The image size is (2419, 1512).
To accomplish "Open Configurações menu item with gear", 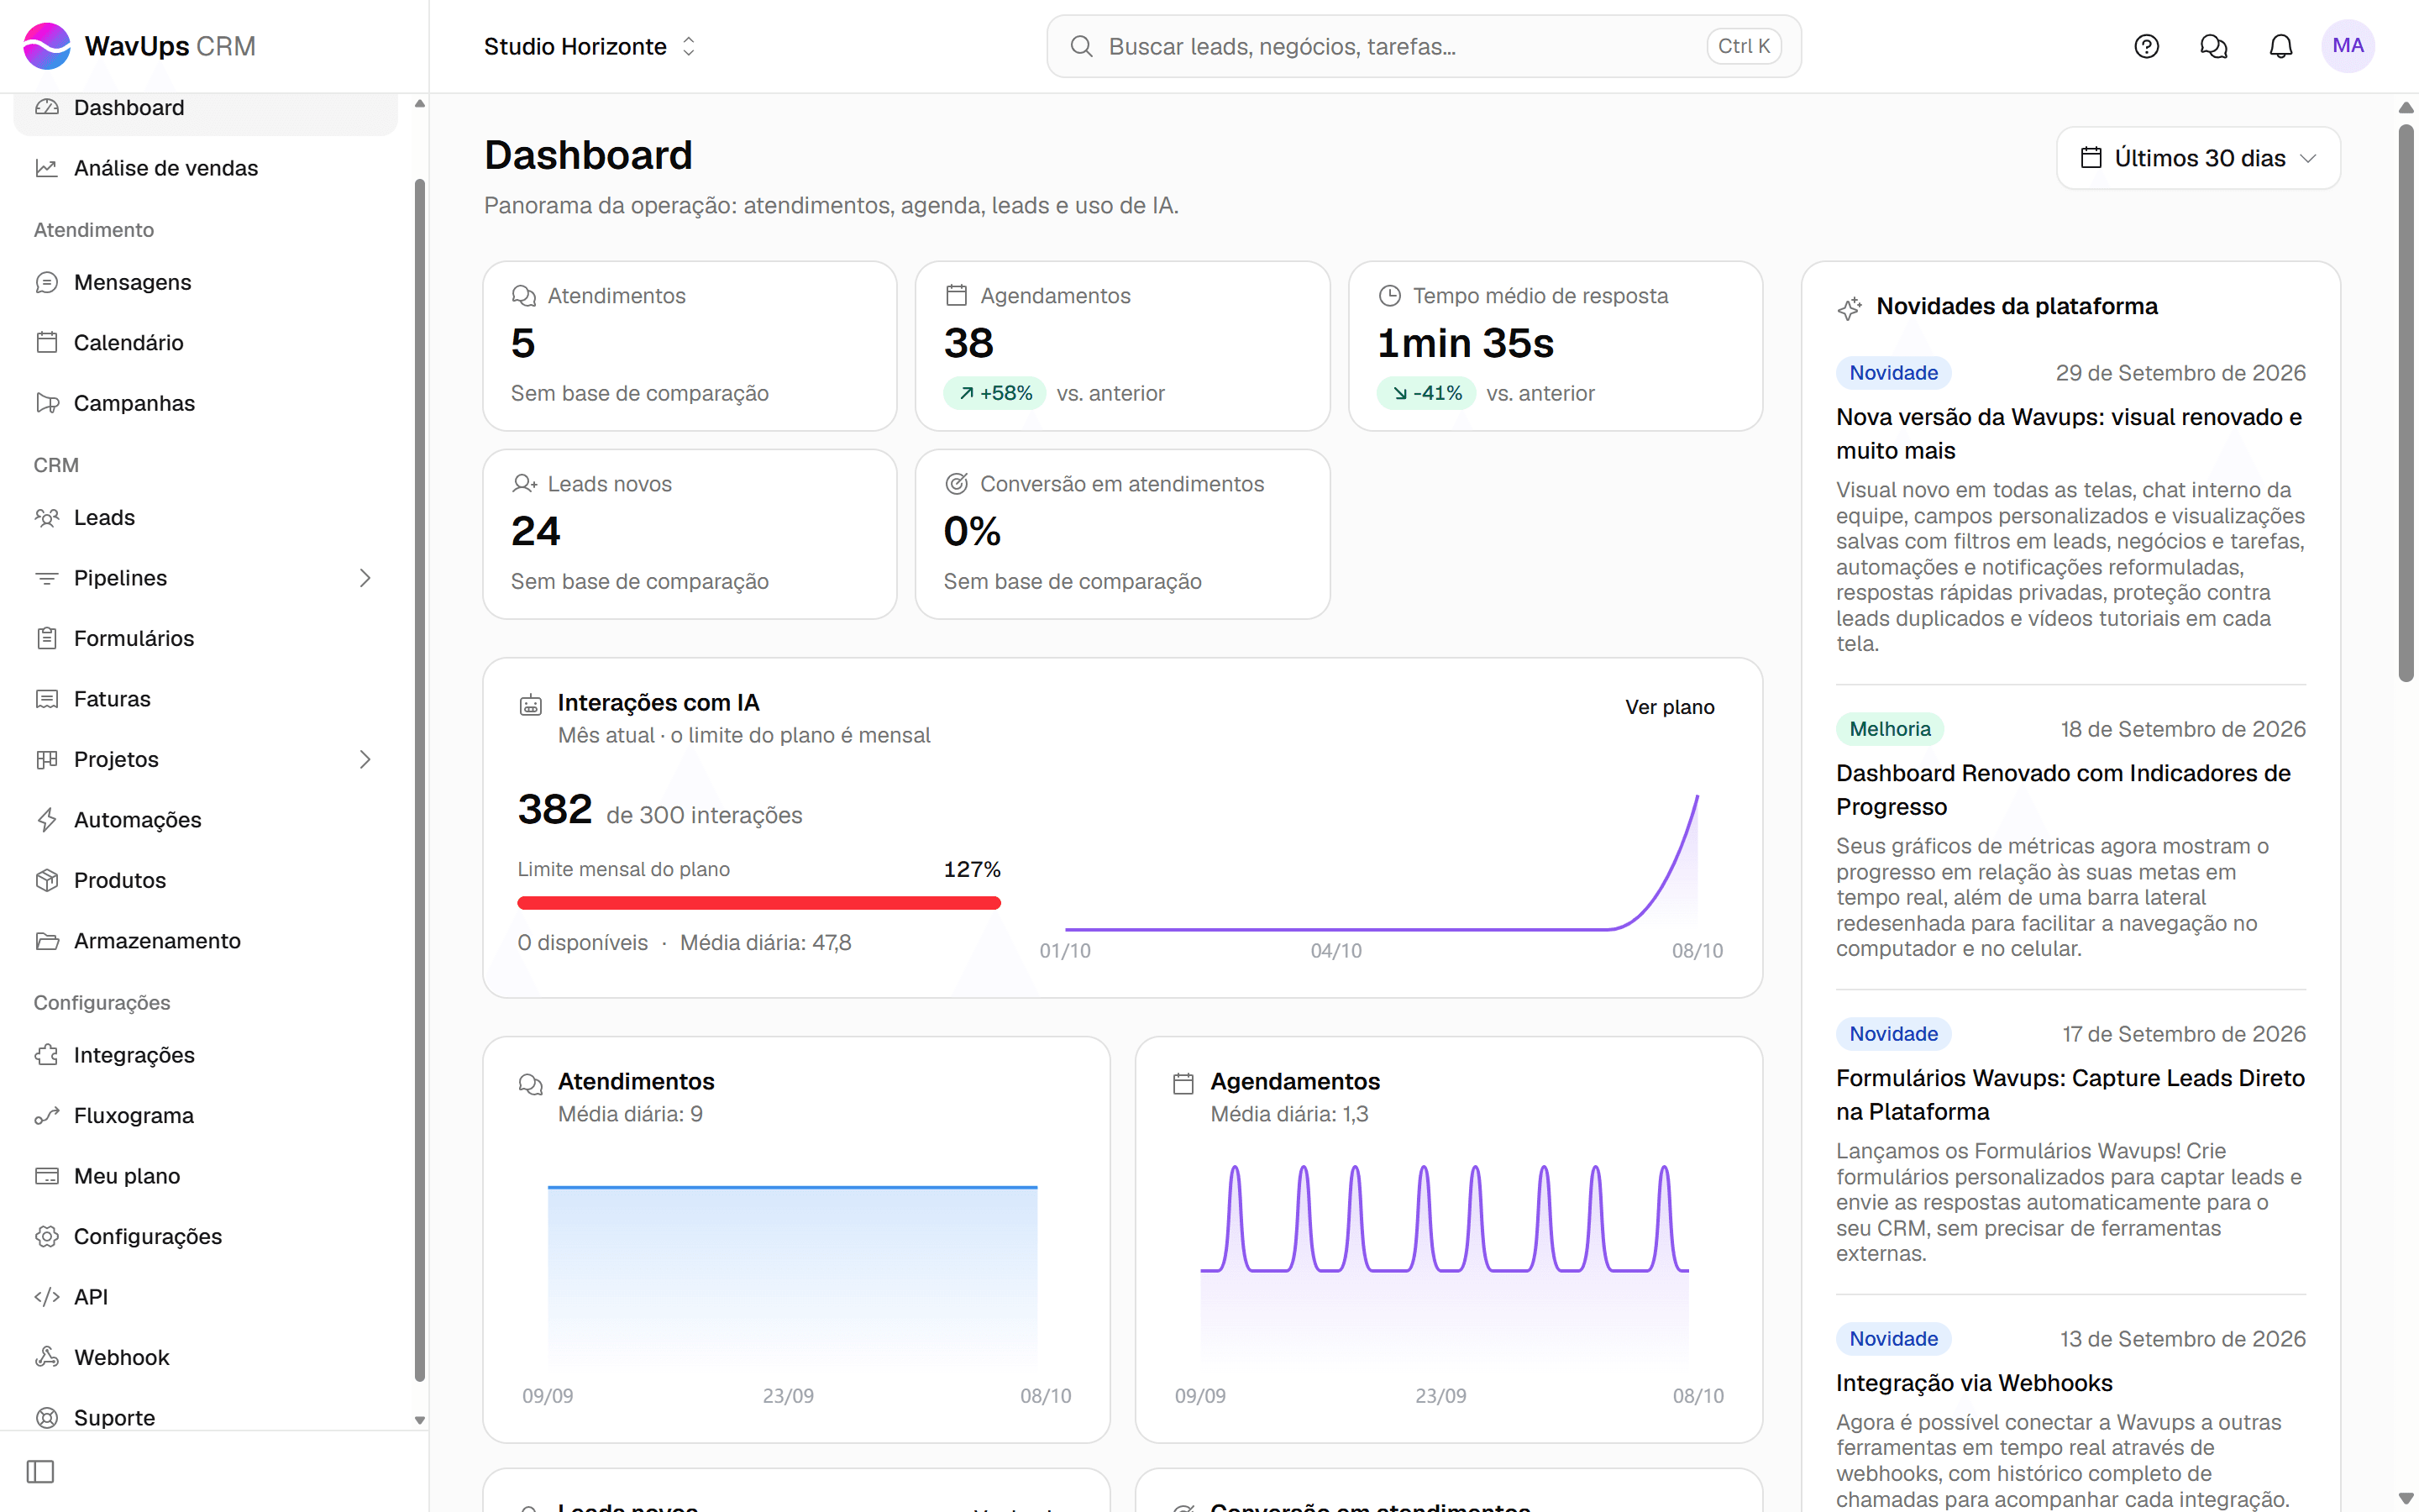I will pos(206,1236).
